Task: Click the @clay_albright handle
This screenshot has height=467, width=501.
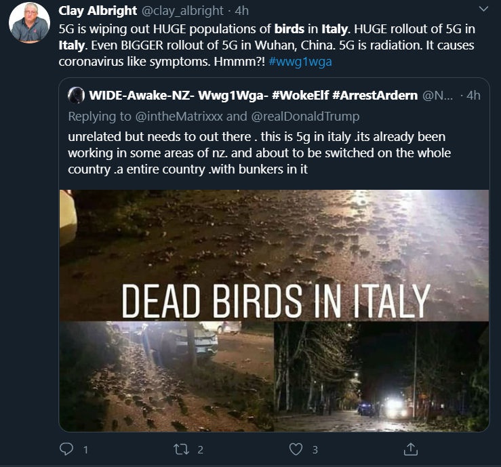Action: [x=182, y=11]
